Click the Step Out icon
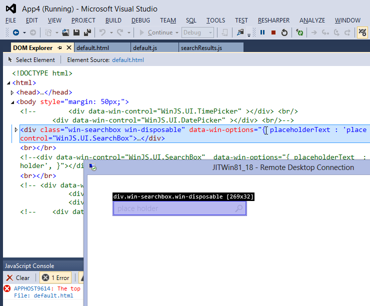The width and height of the screenshot is (370, 306). pyautogui.click(x=347, y=32)
